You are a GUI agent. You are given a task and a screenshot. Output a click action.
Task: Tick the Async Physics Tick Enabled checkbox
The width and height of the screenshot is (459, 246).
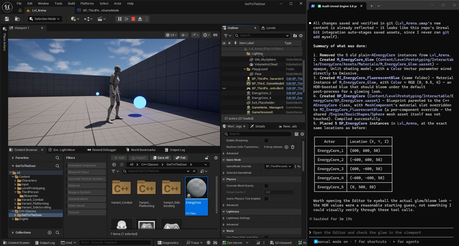point(266,199)
